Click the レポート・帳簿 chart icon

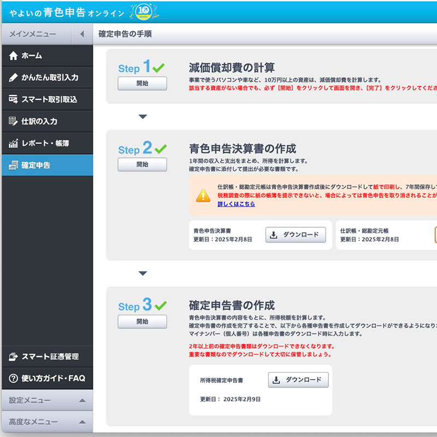click(x=14, y=144)
